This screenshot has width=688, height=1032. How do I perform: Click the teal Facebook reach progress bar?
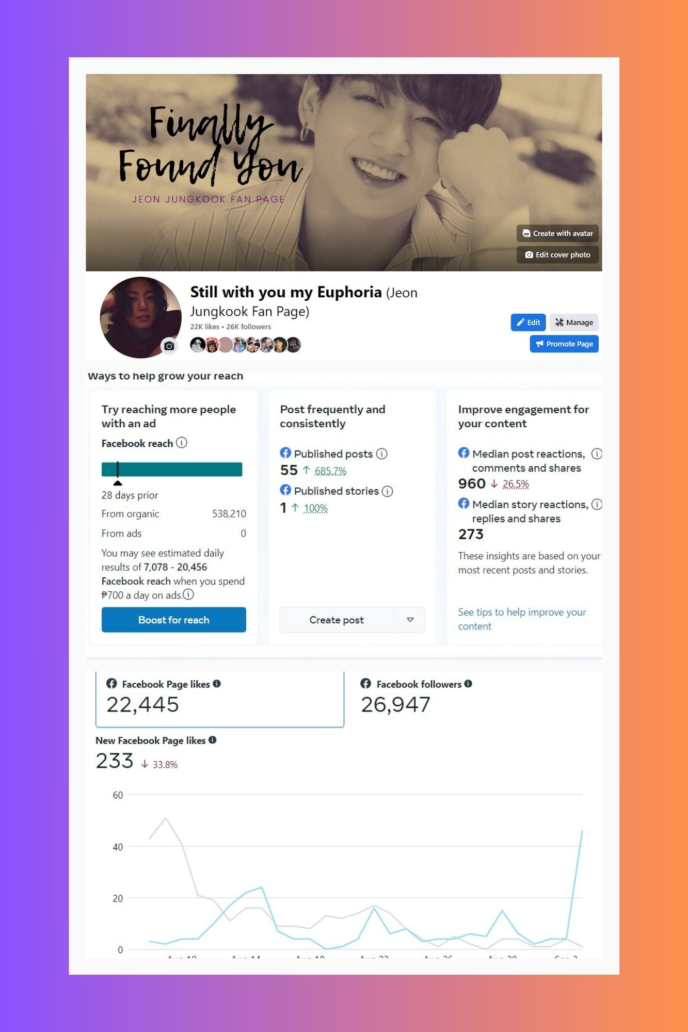coord(172,469)
